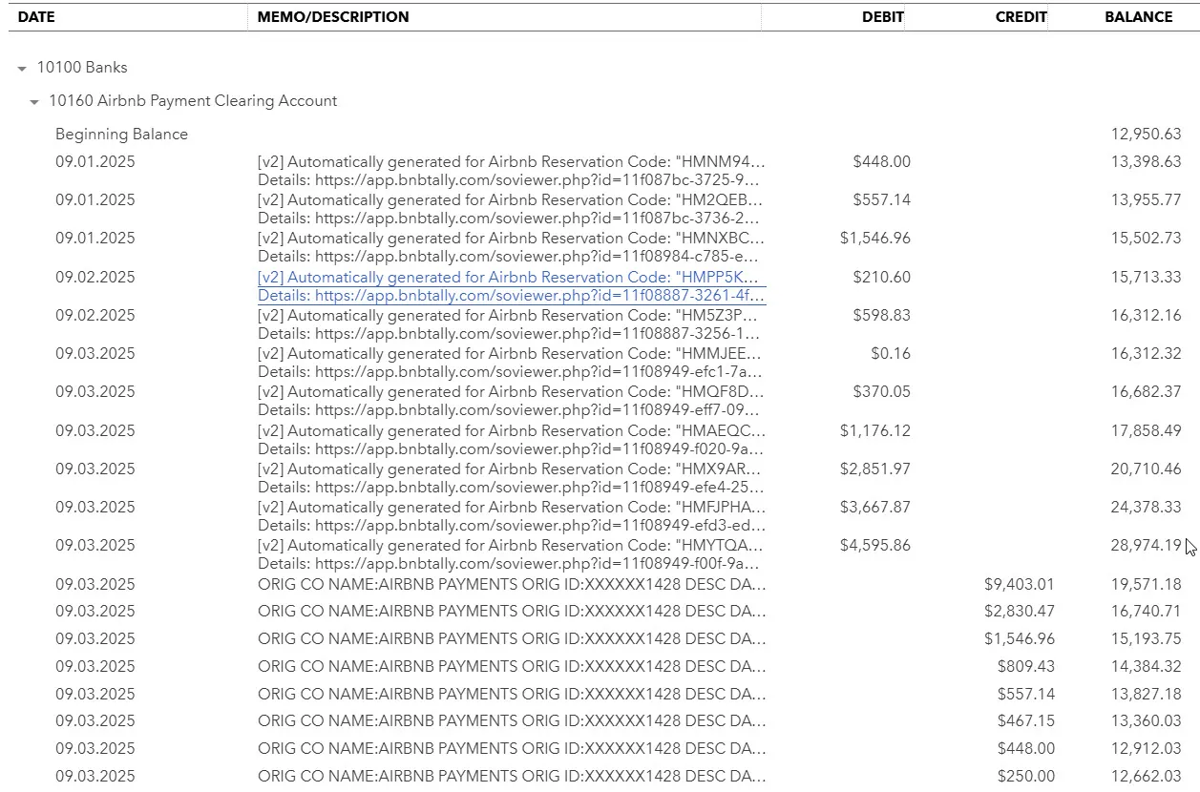The height and width of the screenshot is (792, 1200).
Task: Click the DATE column header
Action: point(36,17)
